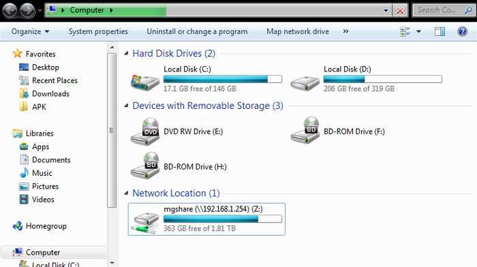477x267 pixels.
Task: Click Network Location (1) group header
Action: [176, 193]
